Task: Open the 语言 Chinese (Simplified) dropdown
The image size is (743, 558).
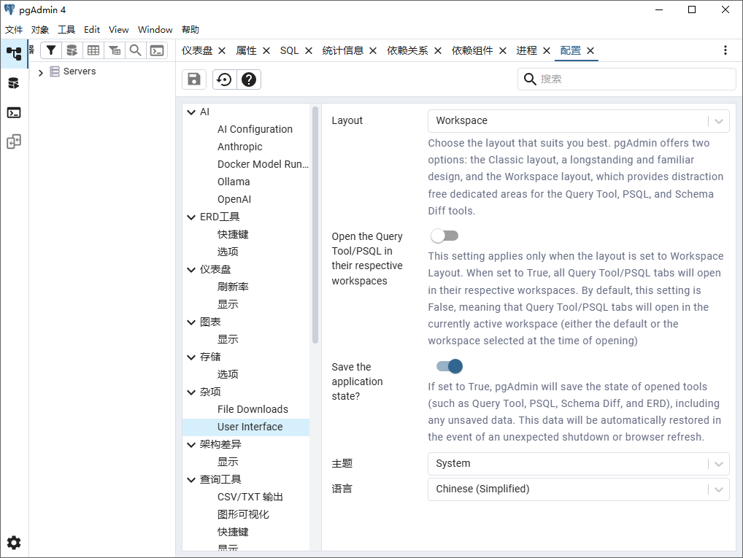Action: pos(578,489)
